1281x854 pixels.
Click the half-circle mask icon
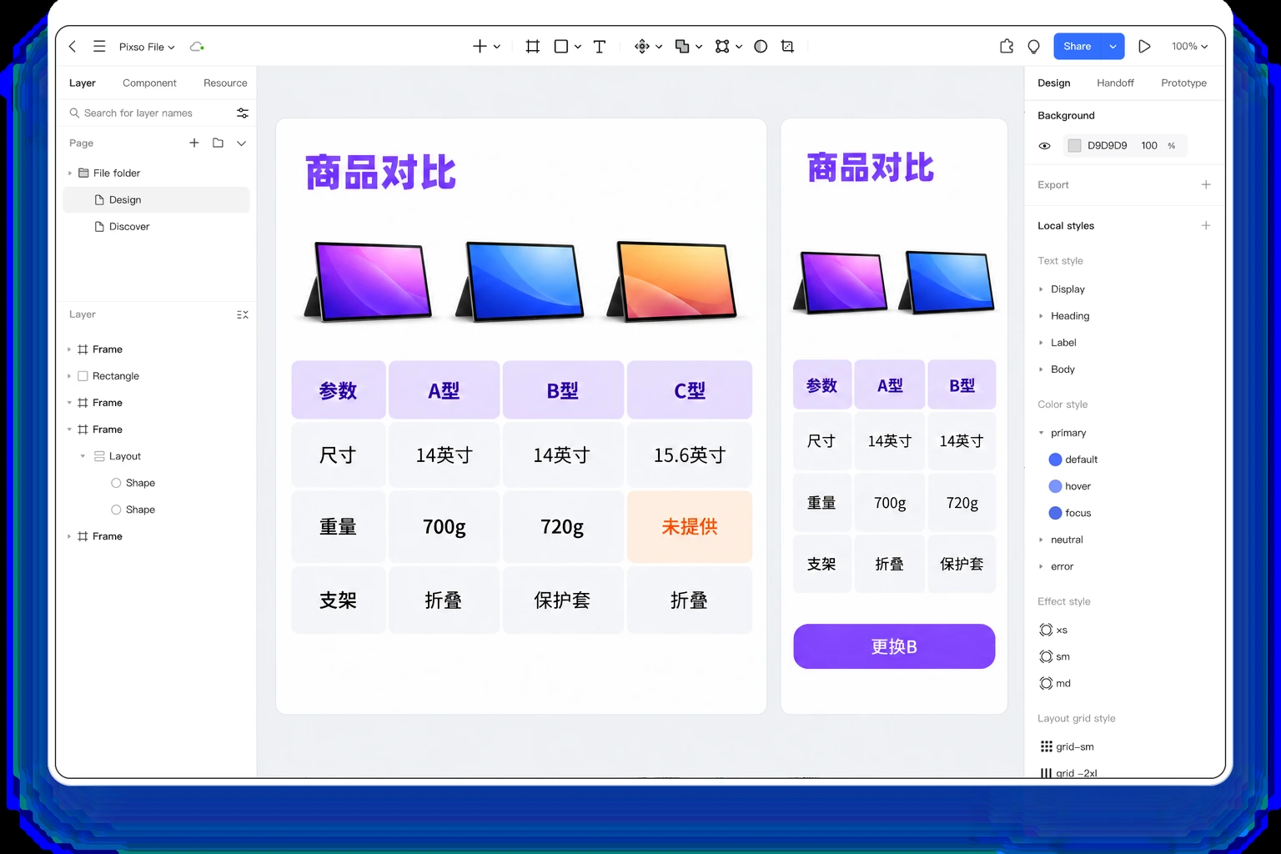(761, 47)
